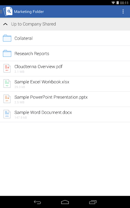This screenshot has height=208, width=130.
Task: Open the Research Reports folder
Action: click(65, 53)
